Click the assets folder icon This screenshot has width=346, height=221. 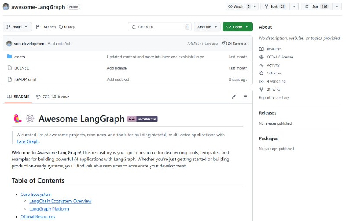click(10, 57)
